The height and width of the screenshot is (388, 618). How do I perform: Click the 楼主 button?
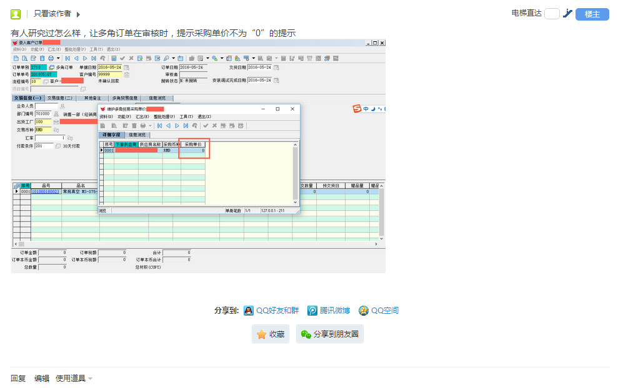[592, 14]
